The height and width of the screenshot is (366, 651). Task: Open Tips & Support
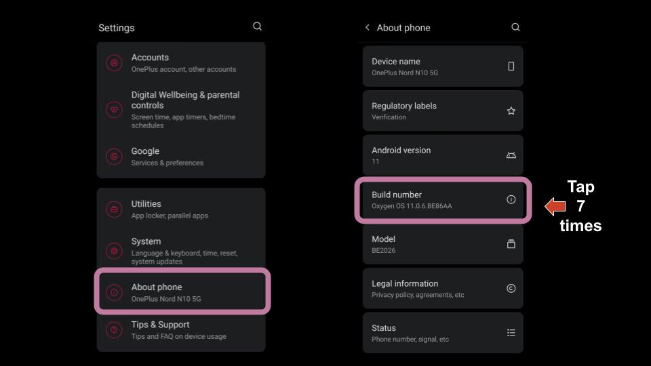181,330
